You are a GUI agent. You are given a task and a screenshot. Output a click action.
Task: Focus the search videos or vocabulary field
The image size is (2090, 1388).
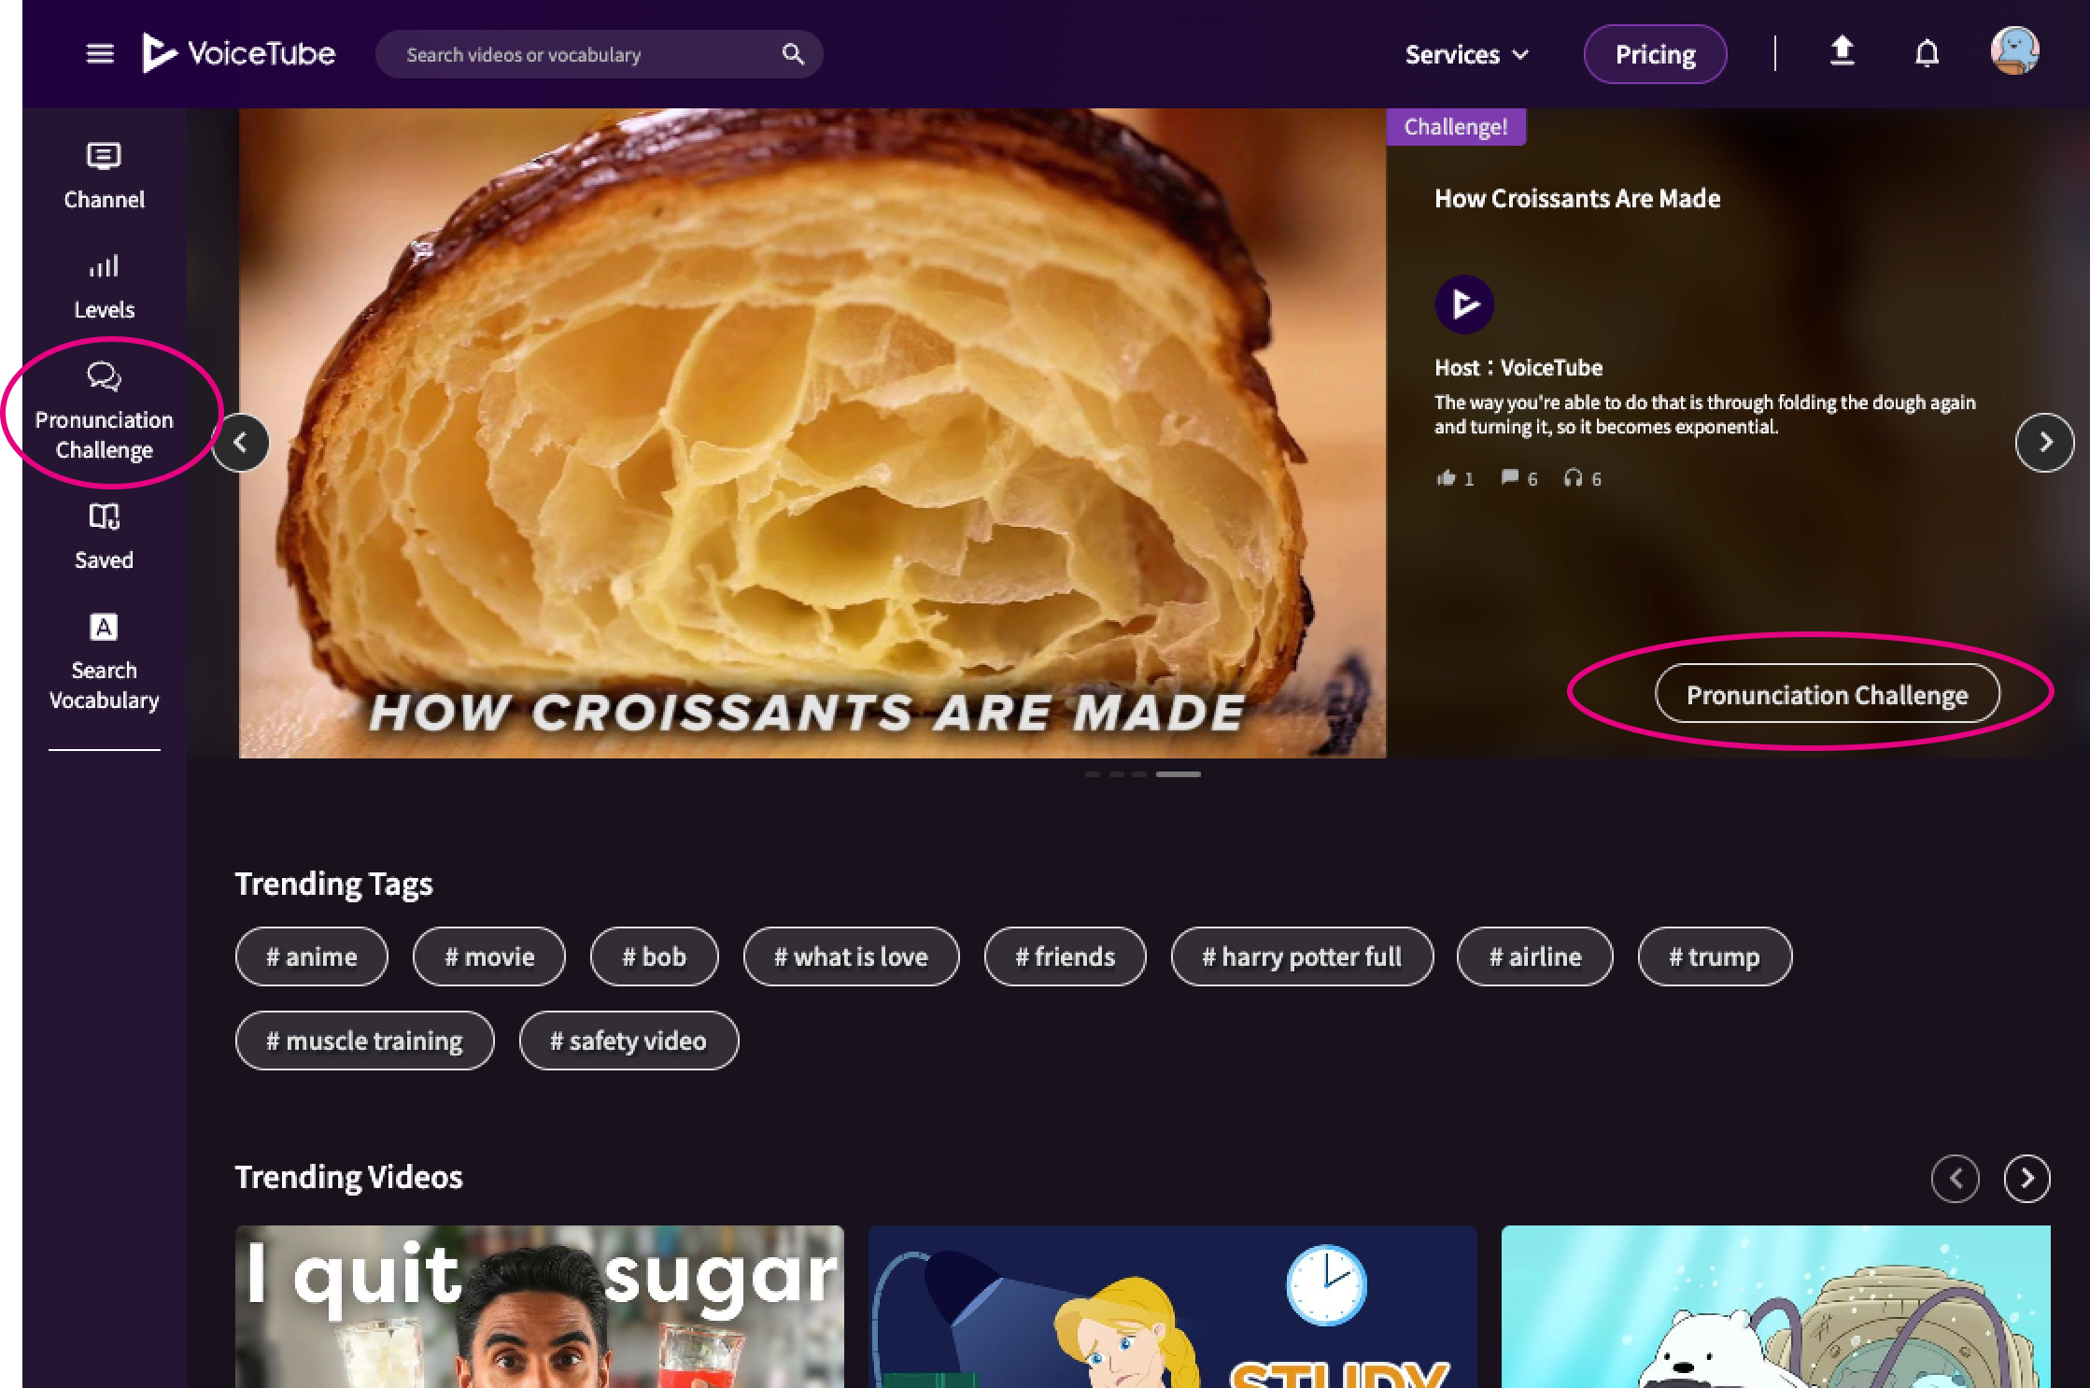click(x=579, y=54)
